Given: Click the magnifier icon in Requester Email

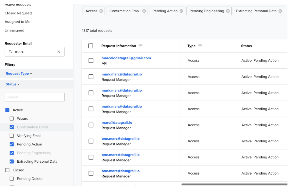Looking at the screenshot, I should pos(11,52).
